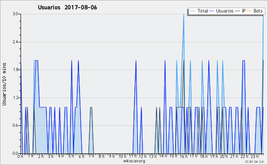
Task: Click the 13 h x-axis label
Action: click(x=153, y=156)
